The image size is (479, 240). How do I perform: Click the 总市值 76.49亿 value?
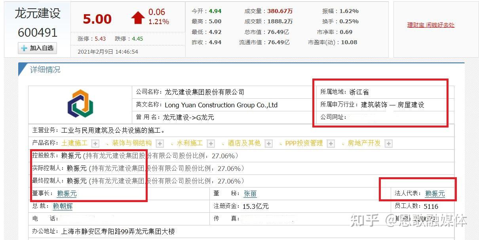pos(278,32)
